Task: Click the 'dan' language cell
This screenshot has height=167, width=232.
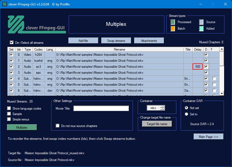Action: (50, 90)
